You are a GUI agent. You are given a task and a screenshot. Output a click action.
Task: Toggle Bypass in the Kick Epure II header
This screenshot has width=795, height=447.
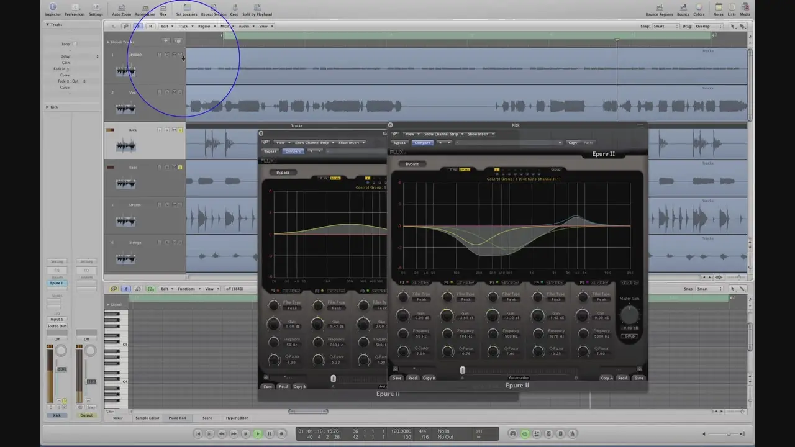pos(399,143)
